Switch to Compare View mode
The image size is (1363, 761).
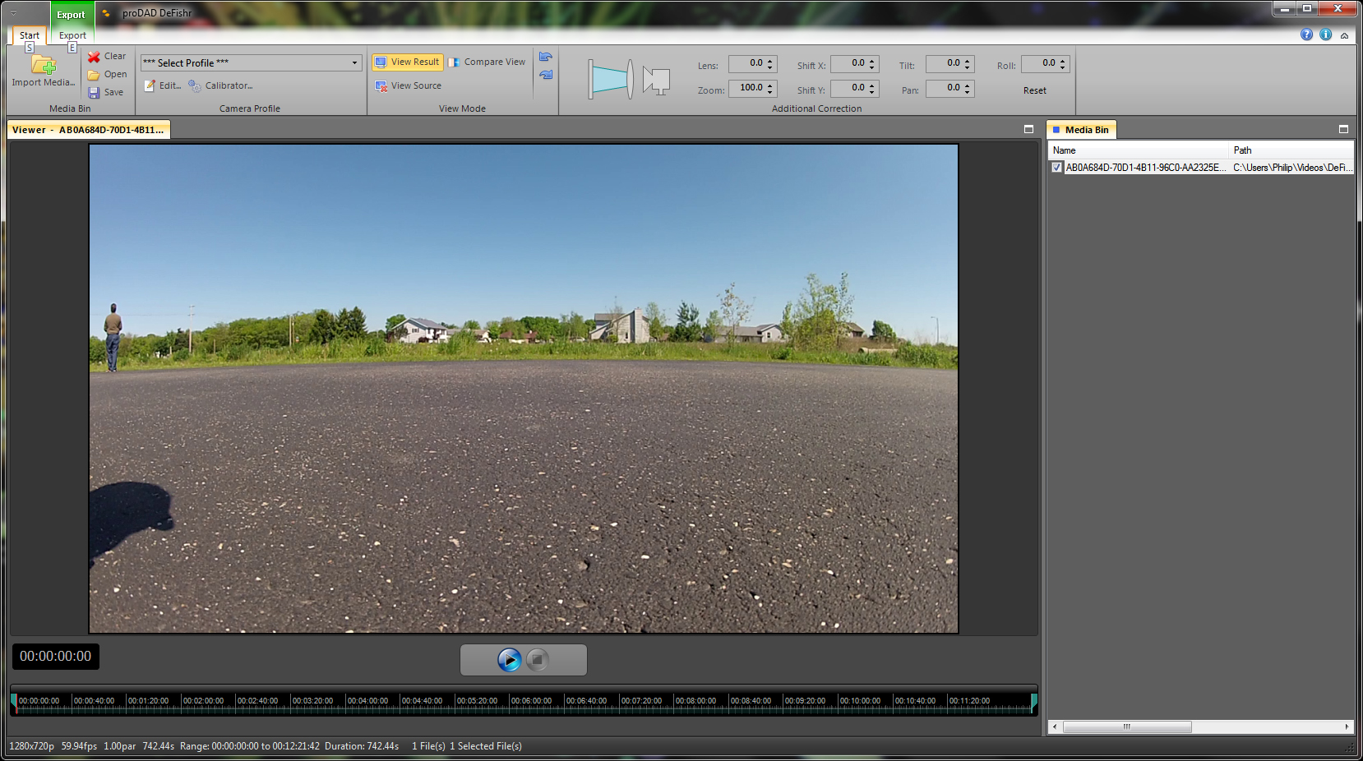[x=487, y=62]
